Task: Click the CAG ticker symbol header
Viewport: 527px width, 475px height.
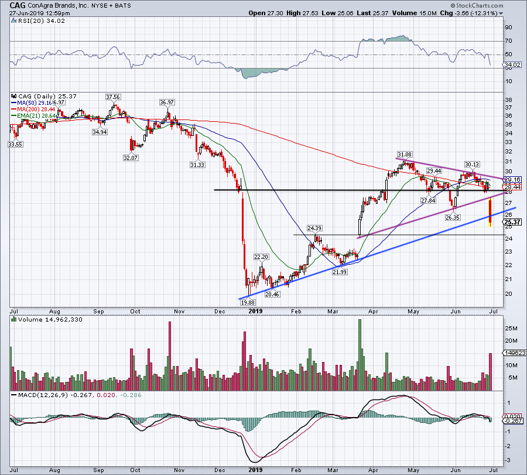Action: pyautogui.click(x=16, y=5)
